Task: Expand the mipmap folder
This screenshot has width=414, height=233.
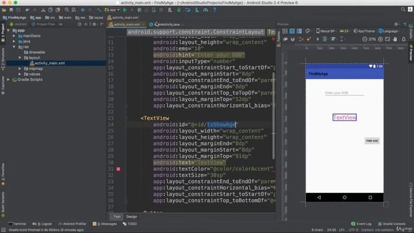Action: pyautogui.click(x=19, y=69)
